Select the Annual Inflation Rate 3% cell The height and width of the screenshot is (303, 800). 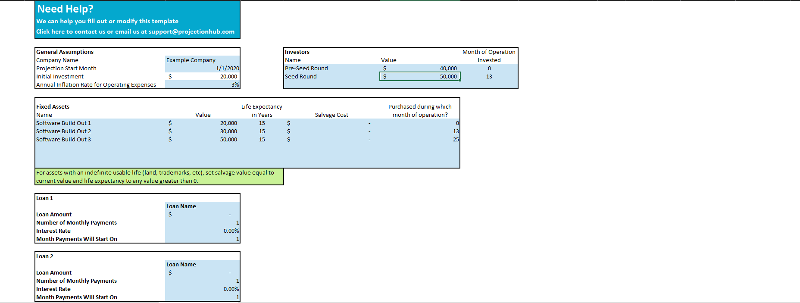pyautogui.click(x=203, y=84)
